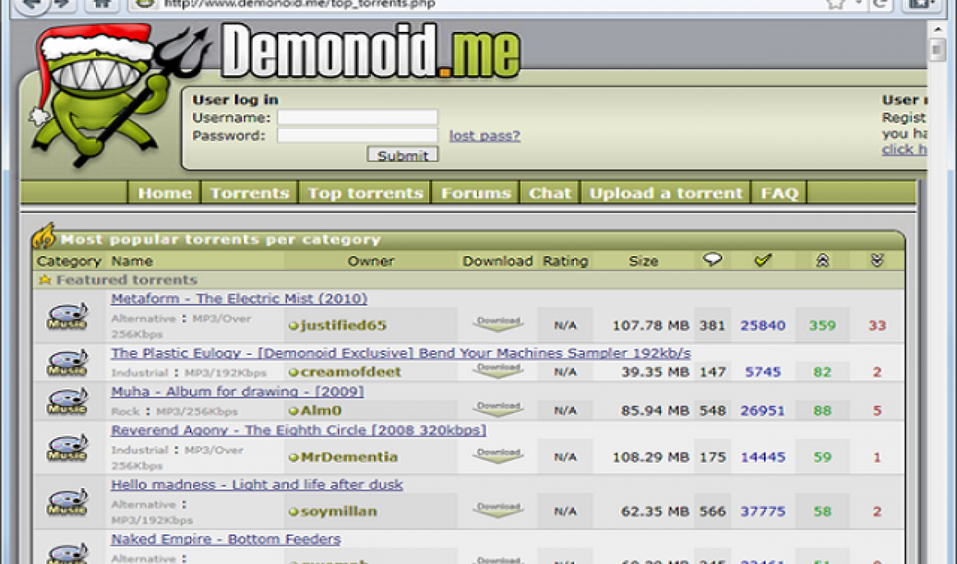Click the vertical scrollbar thumb
This screenshot has height=564, width=957.
click(x=938, y=49)
